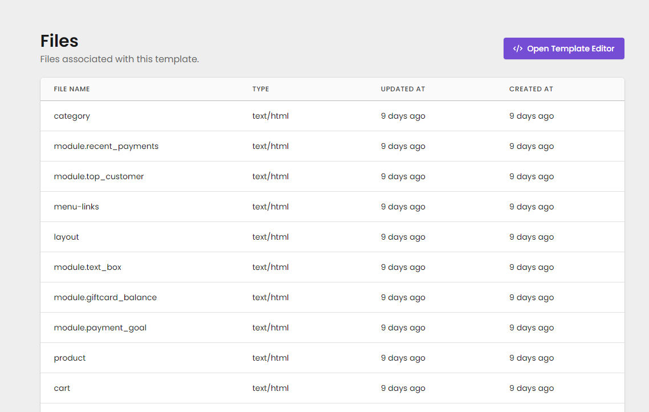The width and height of the screenshot is (649, 412).
Task: Select module.payment_goal file entry
Action: pyautogui.click(x=100, y=328)
